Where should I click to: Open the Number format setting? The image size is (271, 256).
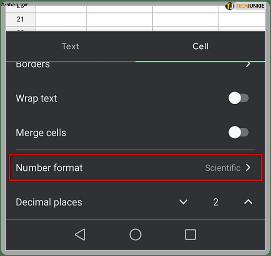click(136, 167)
